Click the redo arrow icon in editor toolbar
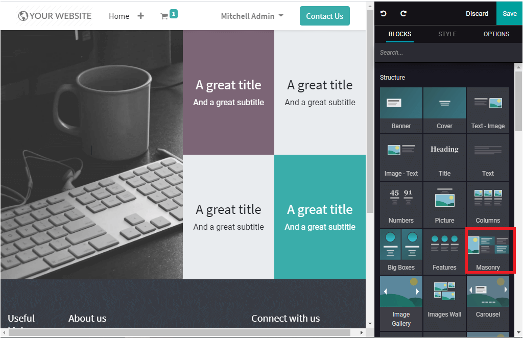This screenshot has width=523, height=338. pos(403,13)
